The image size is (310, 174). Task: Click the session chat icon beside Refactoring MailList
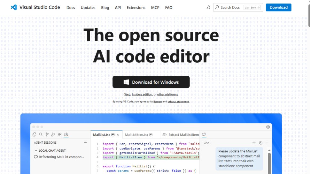click(x=36, y=157)
